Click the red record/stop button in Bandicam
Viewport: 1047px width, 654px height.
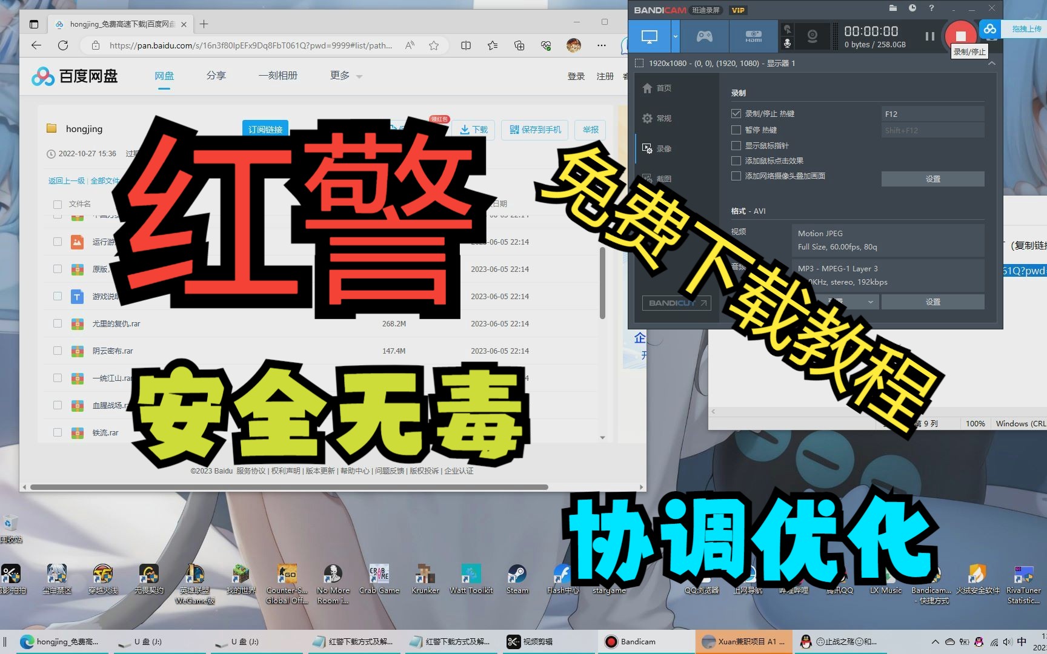coord(960,36)
